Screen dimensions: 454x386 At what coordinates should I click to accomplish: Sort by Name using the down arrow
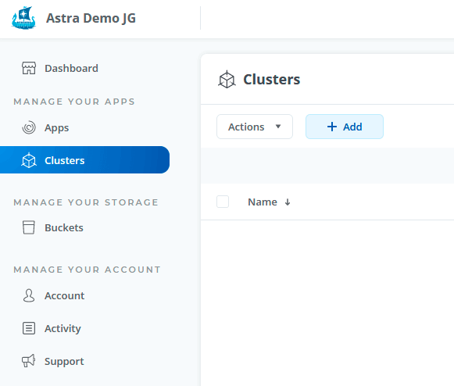288,202
